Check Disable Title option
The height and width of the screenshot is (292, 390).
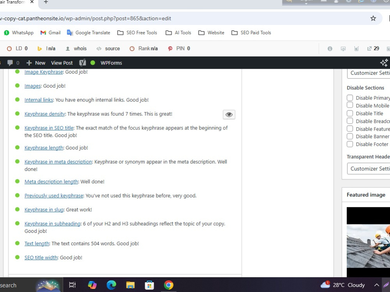(350, 113)
